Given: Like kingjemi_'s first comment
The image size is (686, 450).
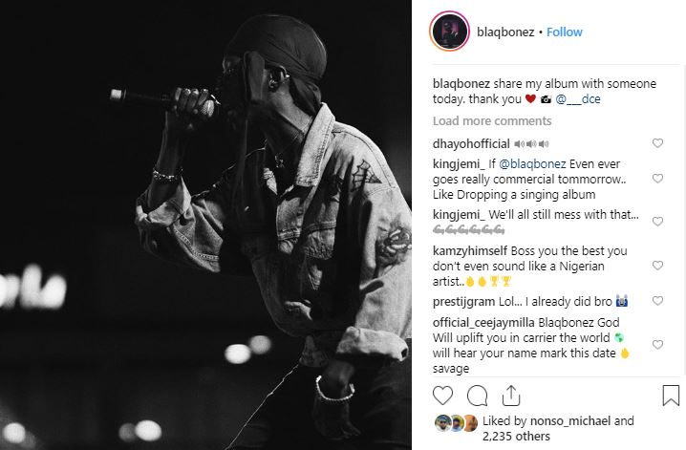Looking at the screenshot, I should pos(657,178).
